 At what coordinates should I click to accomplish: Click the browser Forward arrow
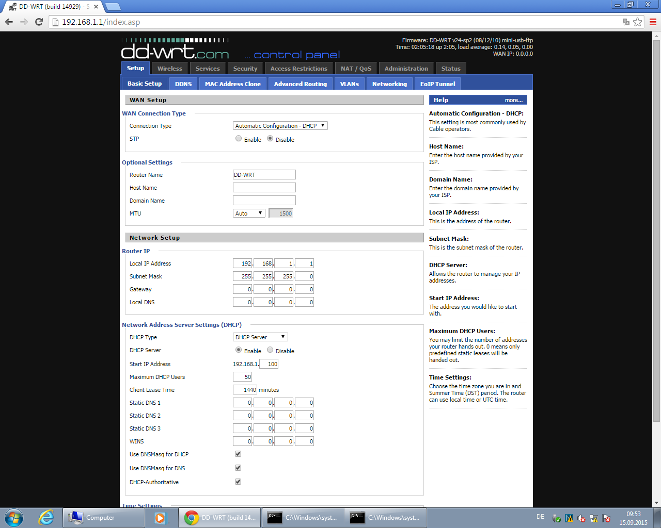24,22
